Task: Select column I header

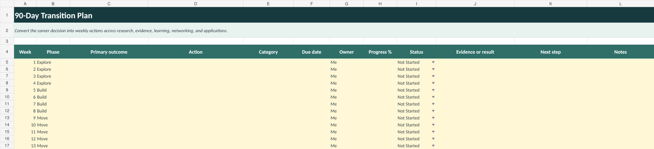Action: coord(416,3)
